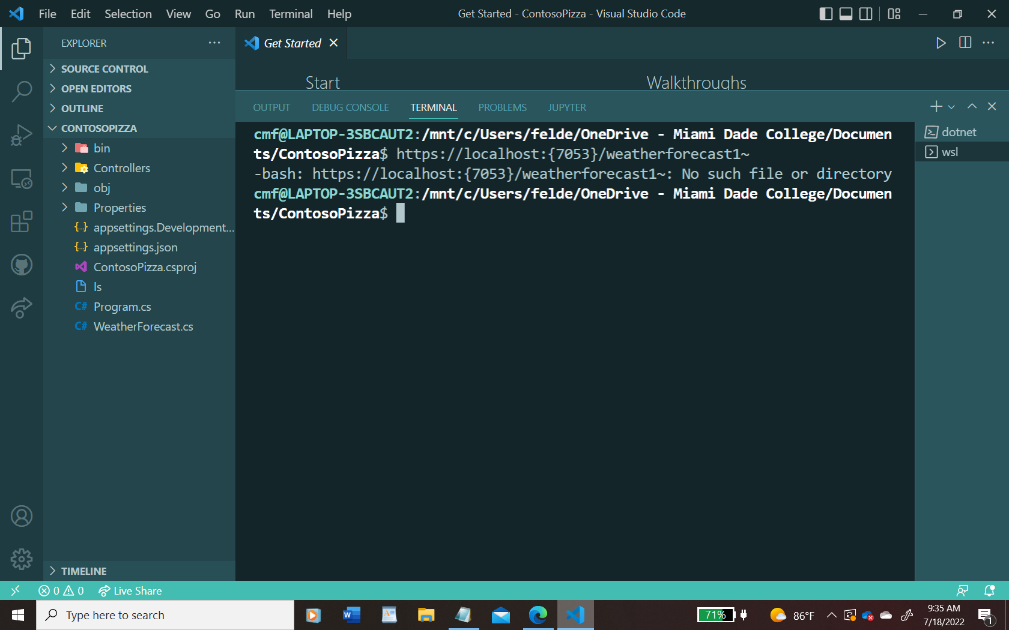
Task: Open ContosoPizza.csproj file
Action: [139, 267]
